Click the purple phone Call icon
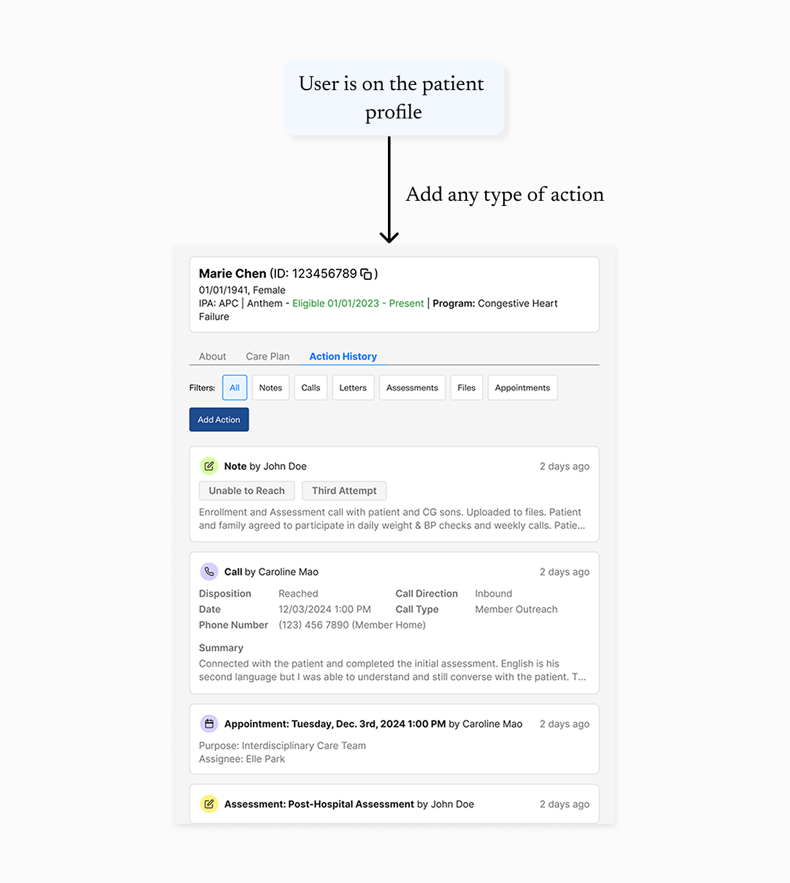790x883 pixels. (209, 572)
